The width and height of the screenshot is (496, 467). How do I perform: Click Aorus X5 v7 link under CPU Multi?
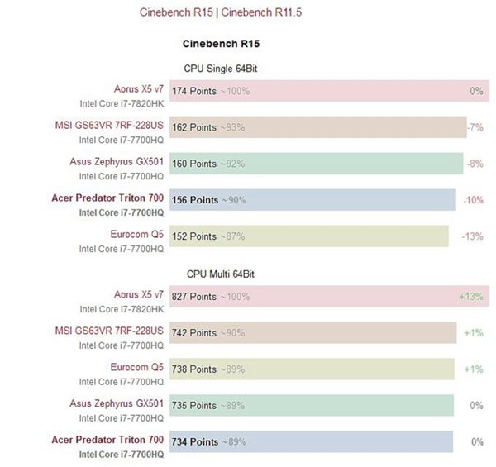tap(139, 293)
